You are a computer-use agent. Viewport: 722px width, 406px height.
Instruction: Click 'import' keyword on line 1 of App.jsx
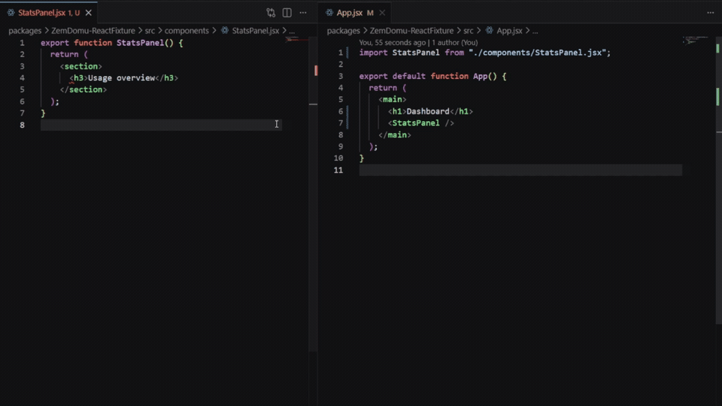(374, 53)
